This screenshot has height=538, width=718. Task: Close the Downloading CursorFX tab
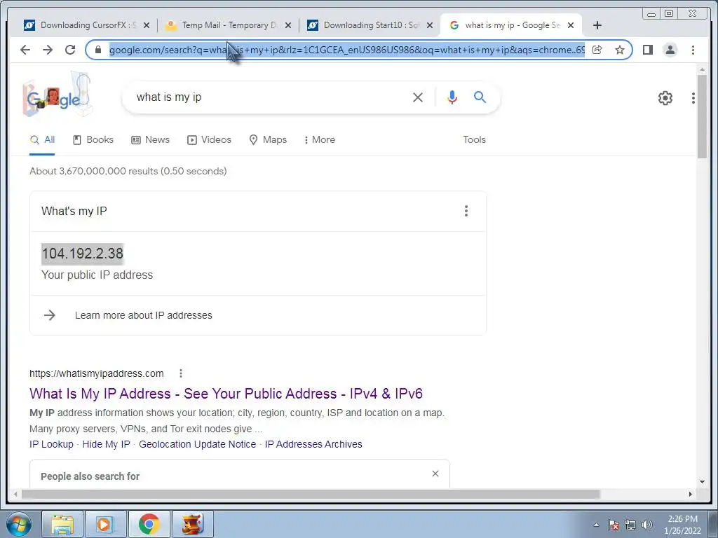147,25
